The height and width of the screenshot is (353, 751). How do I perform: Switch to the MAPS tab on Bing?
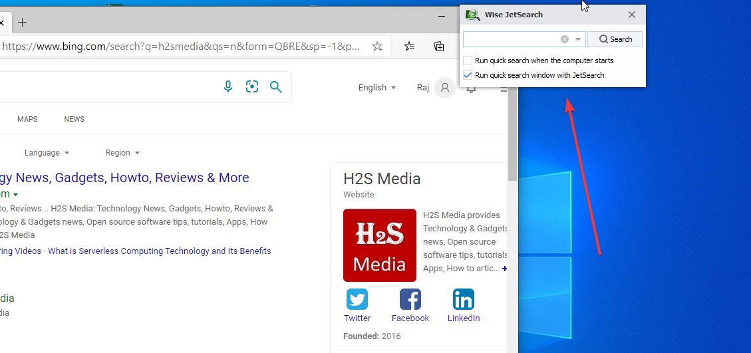pyautogui.click(x=27, y=119)
